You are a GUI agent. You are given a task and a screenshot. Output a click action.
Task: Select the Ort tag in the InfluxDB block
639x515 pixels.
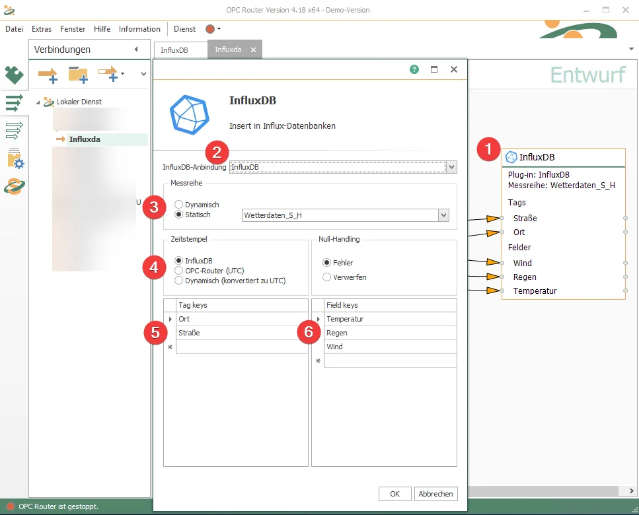[519, 232]
